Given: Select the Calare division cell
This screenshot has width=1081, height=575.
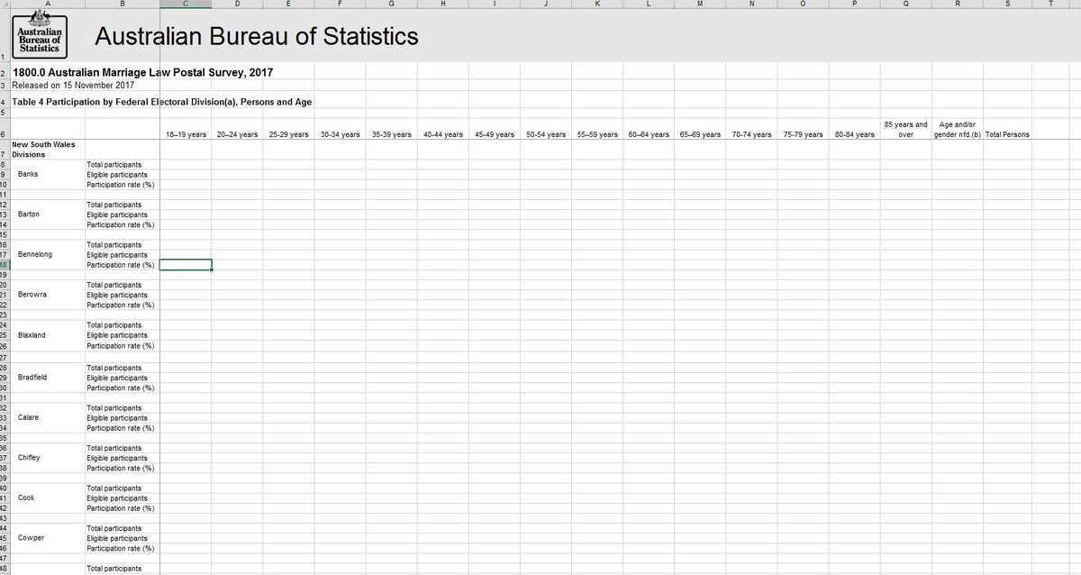Looking at the screenshot, I should click(x=29, y=417).
